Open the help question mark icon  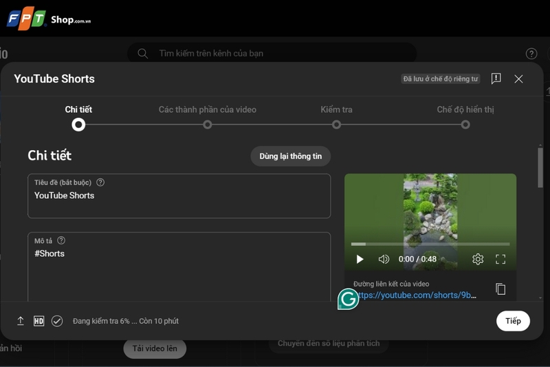(531, 54)
